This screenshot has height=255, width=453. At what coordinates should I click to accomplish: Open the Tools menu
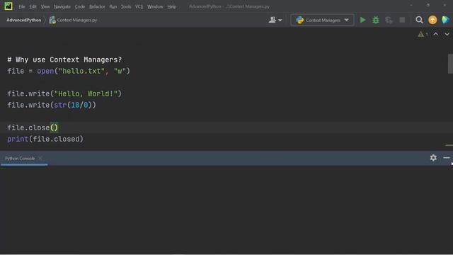126,6
